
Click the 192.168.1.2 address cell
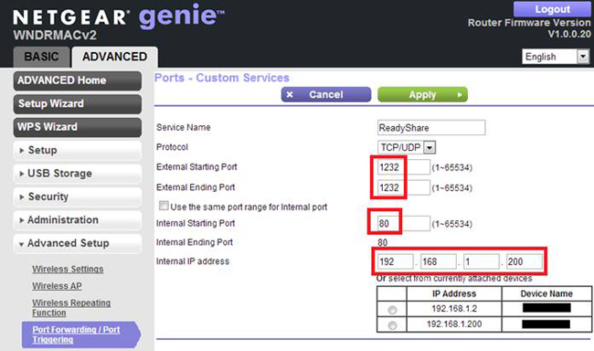[454, 309]
